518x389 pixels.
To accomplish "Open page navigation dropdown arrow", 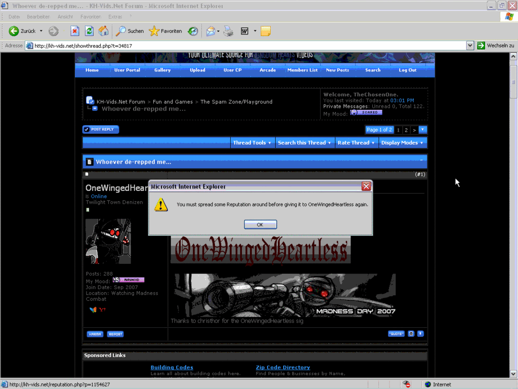I will pos(422,130).
